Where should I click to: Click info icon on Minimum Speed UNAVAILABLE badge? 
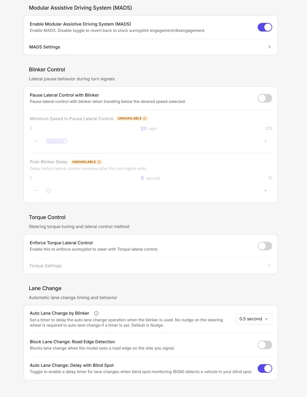[x=144, y=119]
